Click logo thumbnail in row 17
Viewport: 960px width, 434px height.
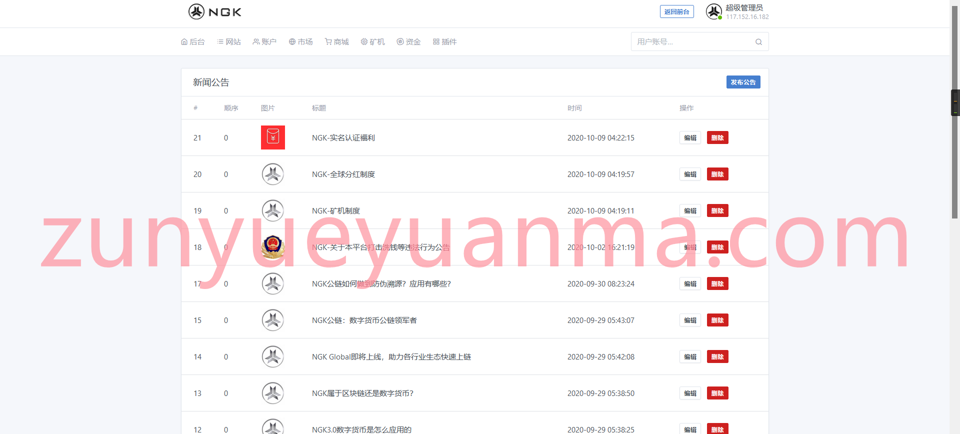pos(273,283)
